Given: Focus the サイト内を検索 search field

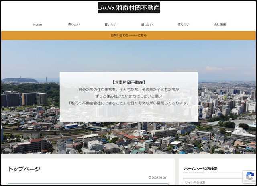Looking at the screenshot, I should 216,182.
